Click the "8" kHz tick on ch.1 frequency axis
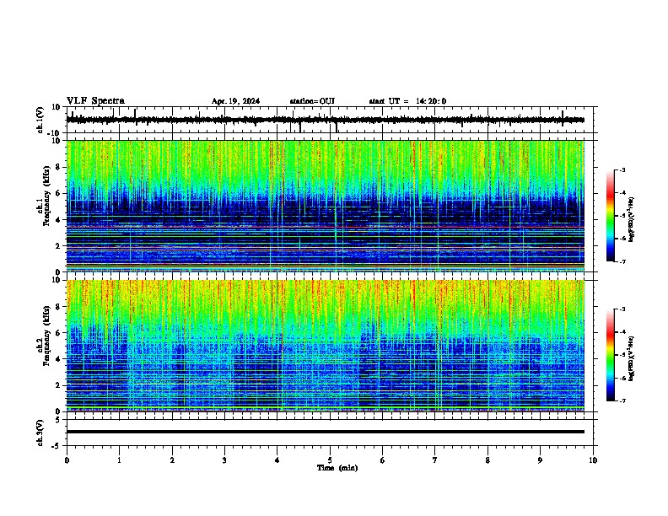Viewport: 668px width, 516px height. (59, 167)
